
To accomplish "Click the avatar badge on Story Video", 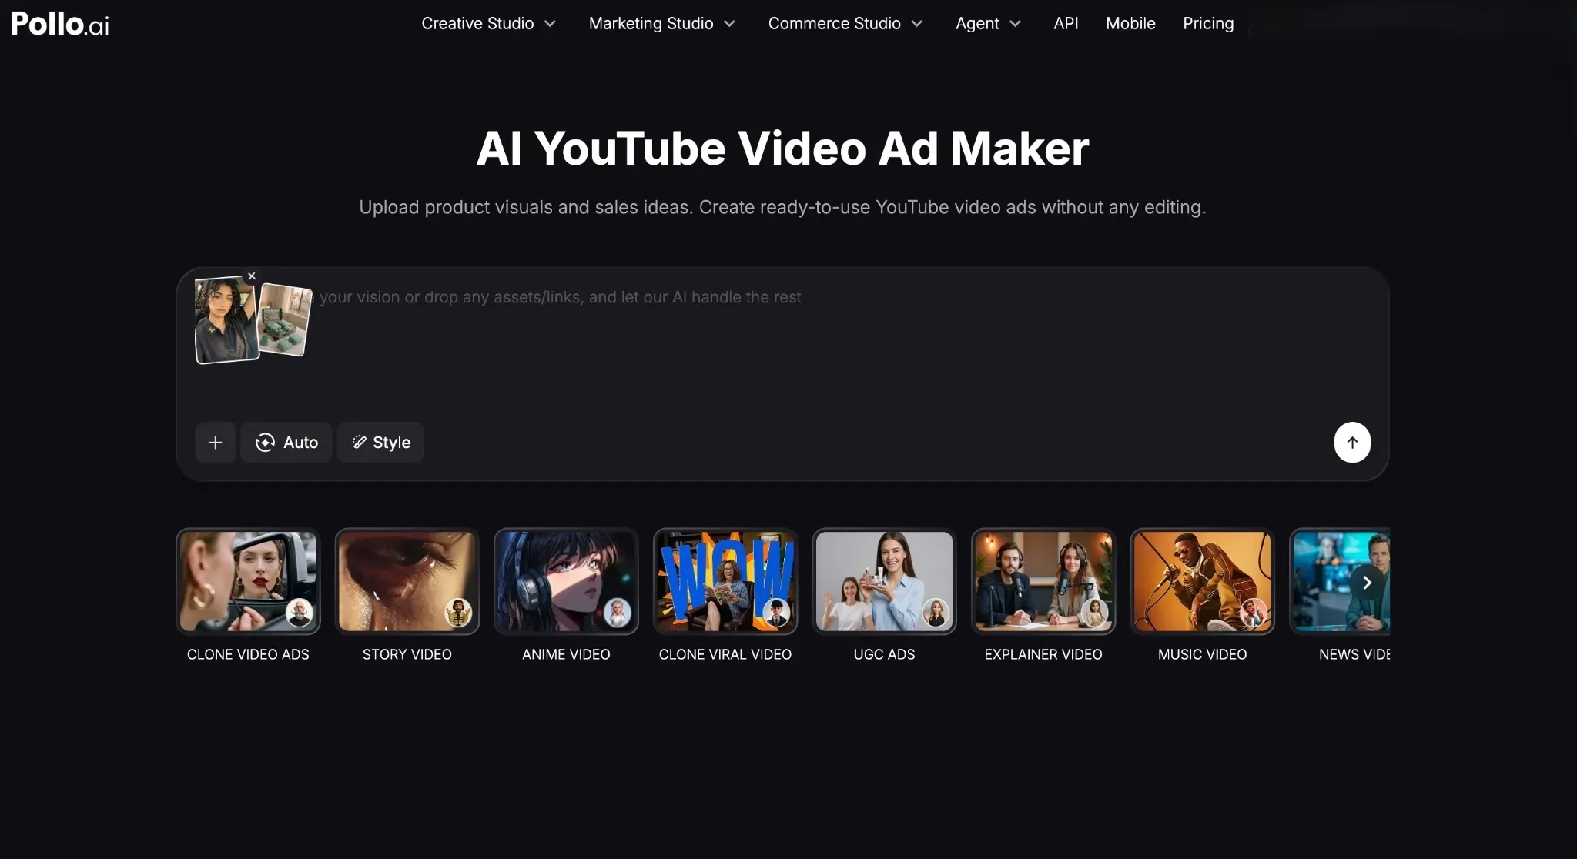I will 458,613.
